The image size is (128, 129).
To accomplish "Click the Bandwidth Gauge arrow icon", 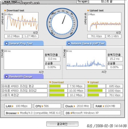I will [7, 77].
